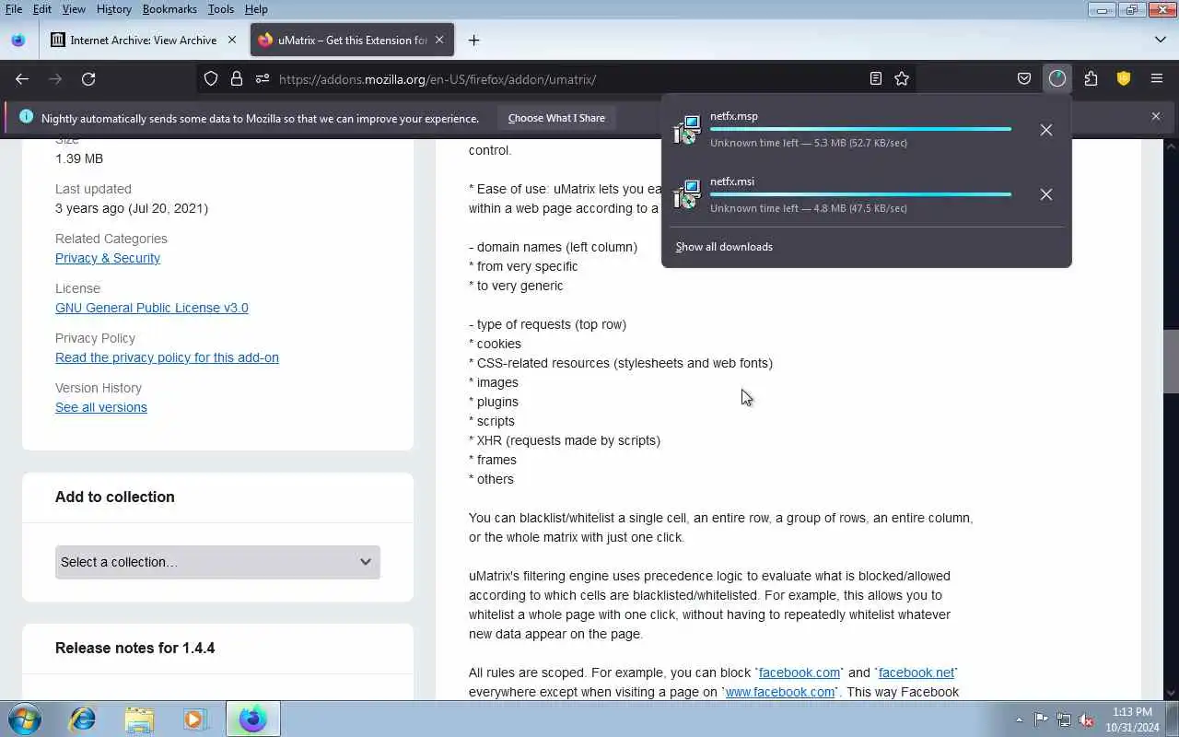Read the privacy policy for this add-on
Image resolution: width=1179 pixels, height=737 pixels.
point(167,357)
